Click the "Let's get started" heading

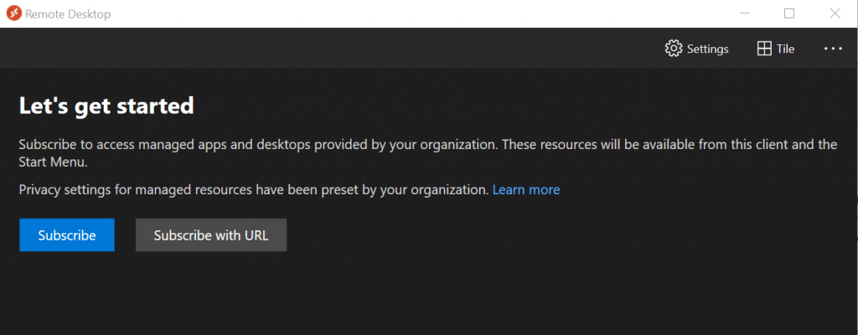[x=106, y=105]
